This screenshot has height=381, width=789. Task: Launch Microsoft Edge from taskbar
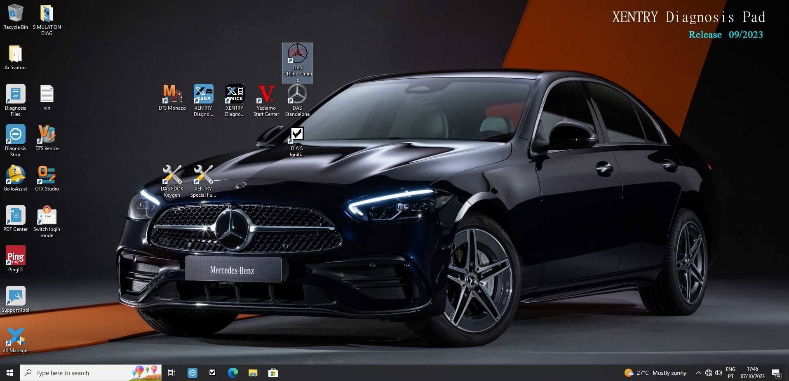pos(233,373)
